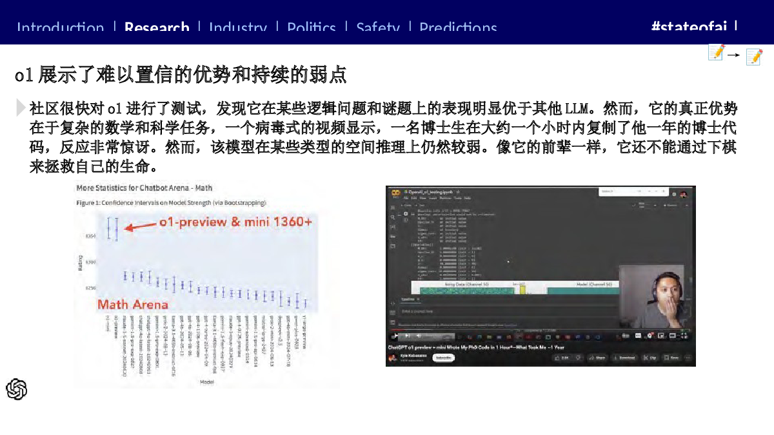Click the #stateofai hashtag
774x435 pixels.
689,27
